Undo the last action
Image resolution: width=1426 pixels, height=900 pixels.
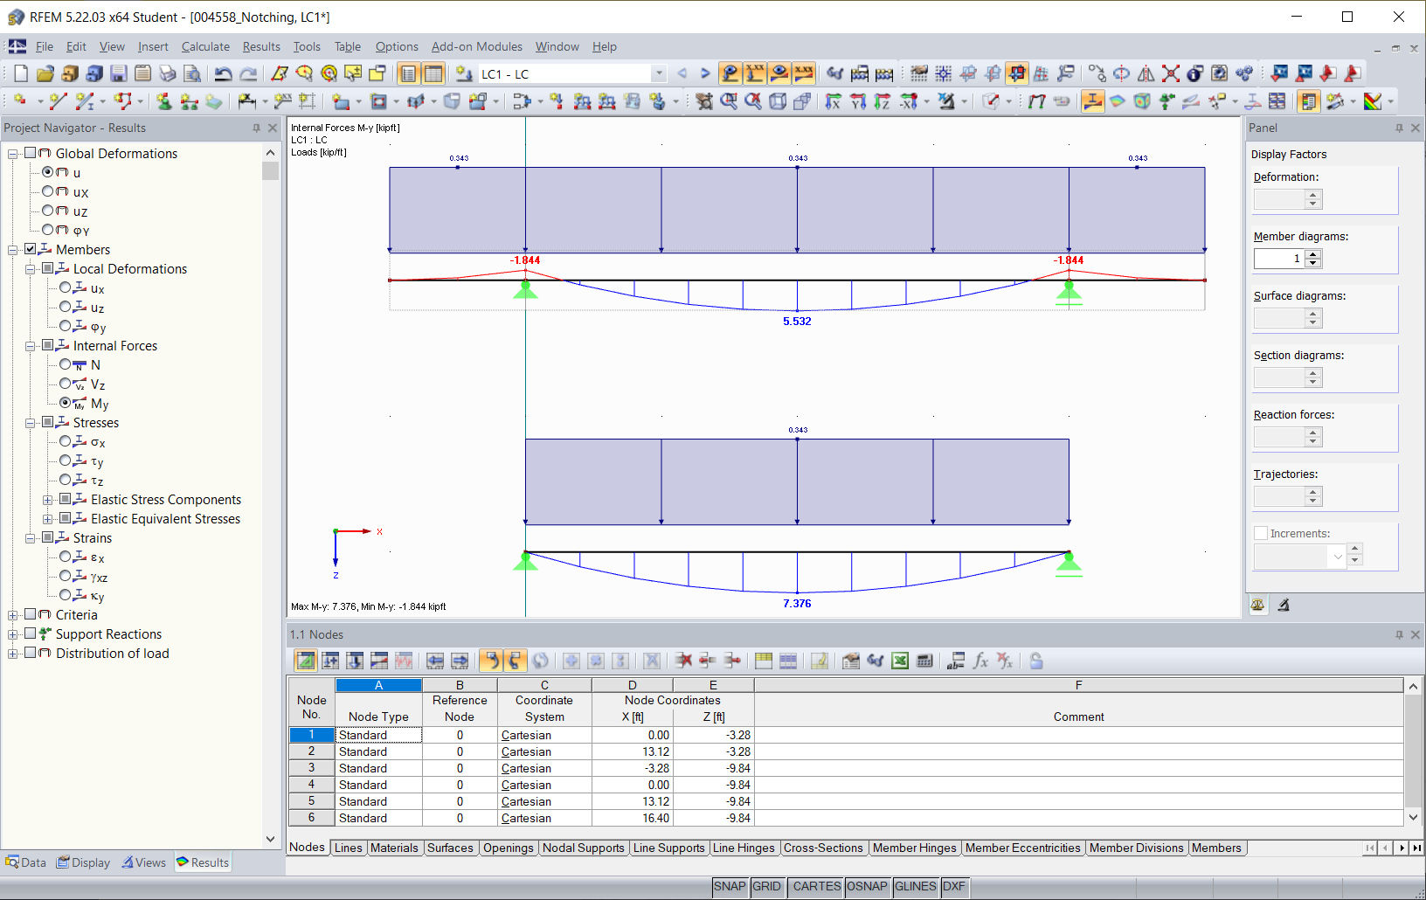click(224, 73)
